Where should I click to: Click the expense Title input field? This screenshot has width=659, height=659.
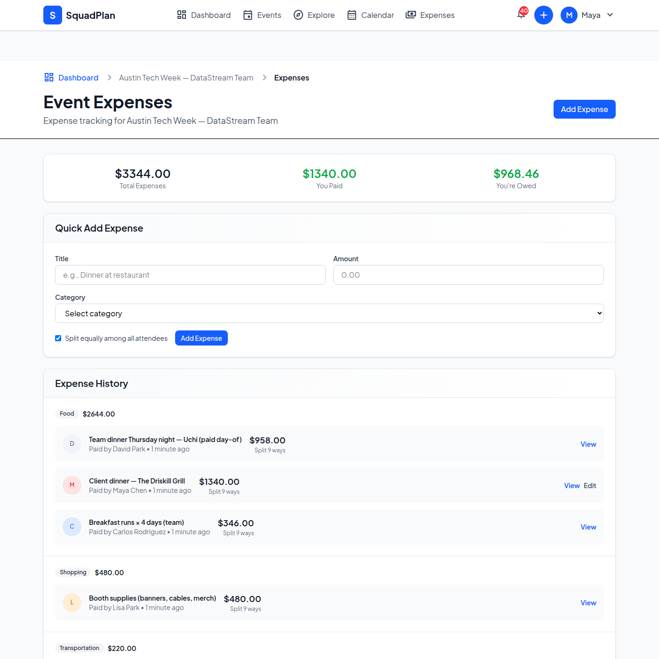[x=190, y=275]
